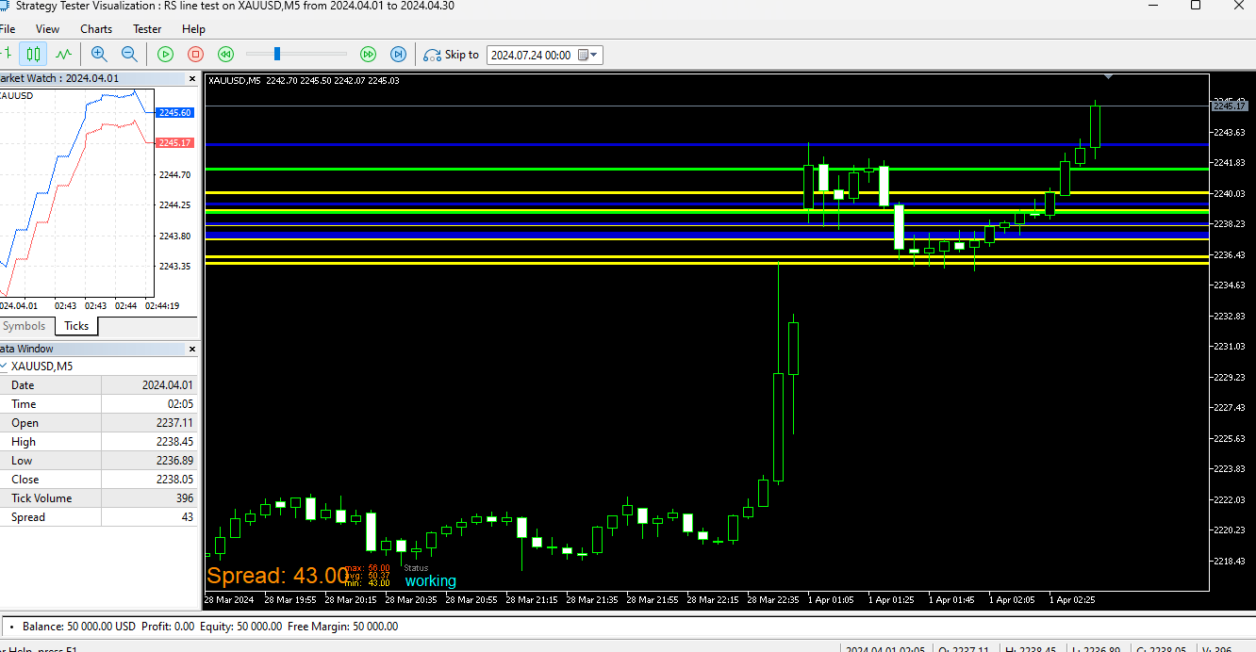Open the Tester menu
1256x652 pixels.
[147, 29]
